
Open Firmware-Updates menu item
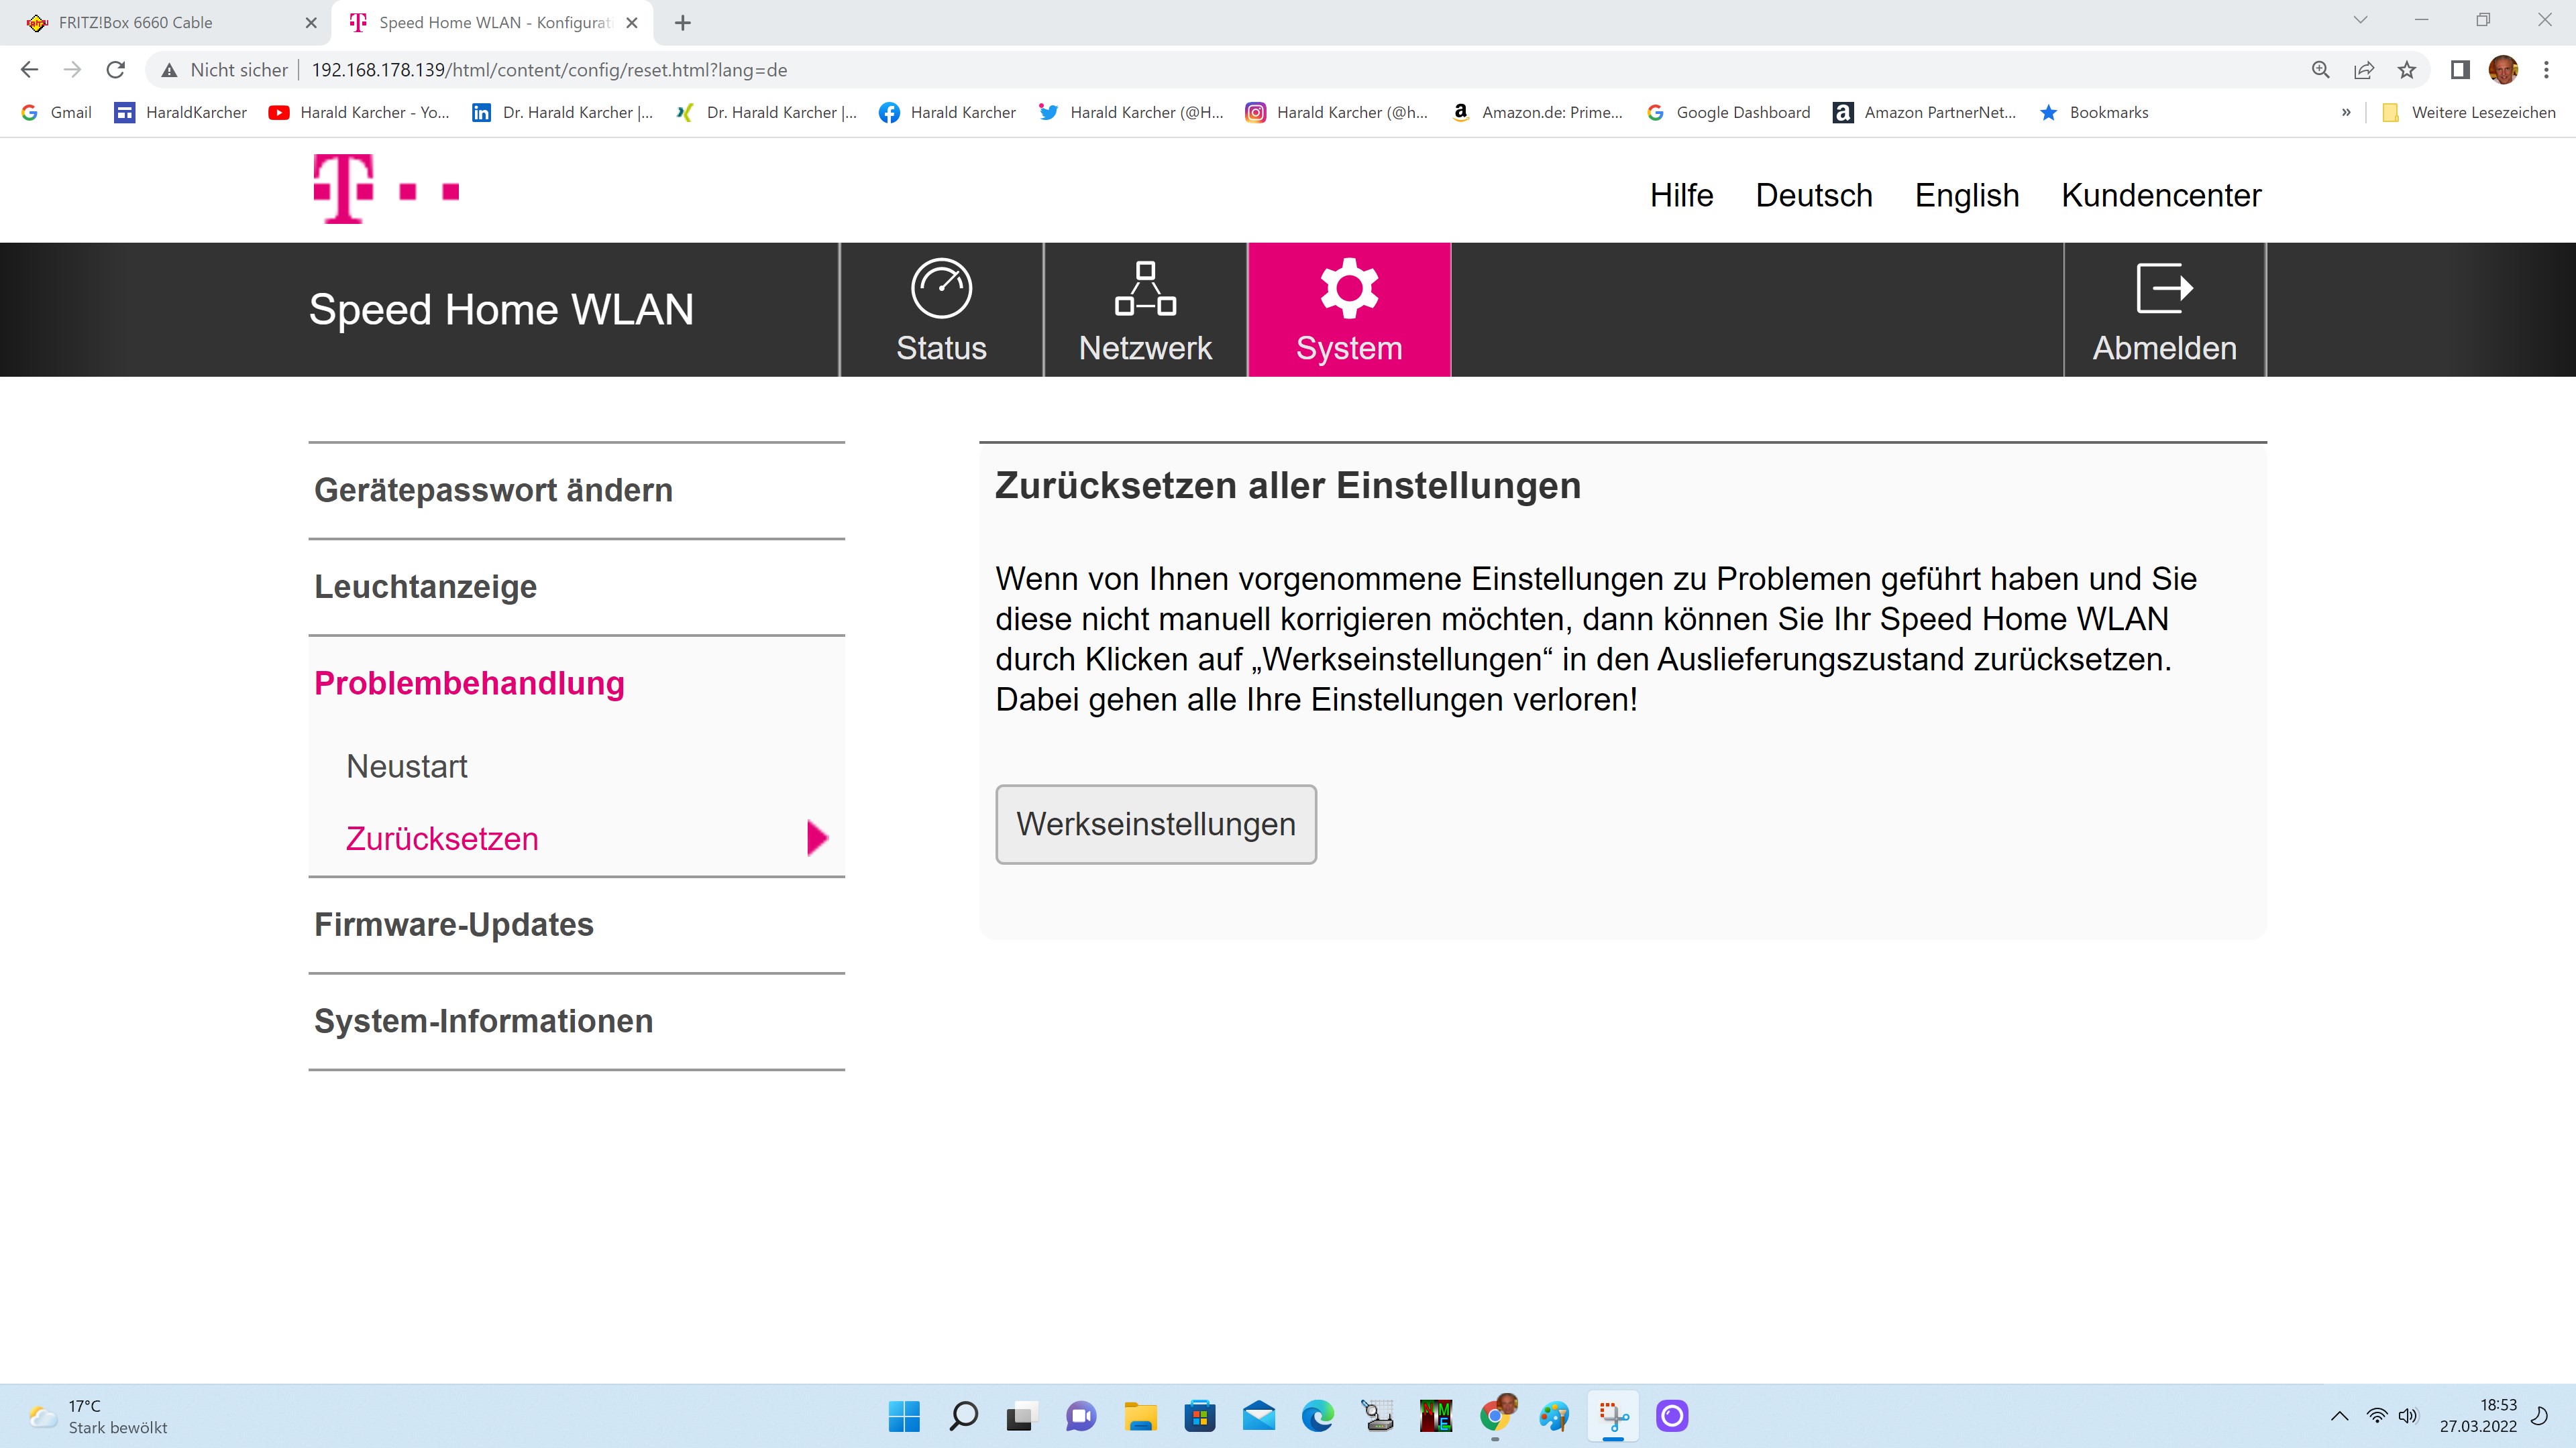click(x=454, y=925)
